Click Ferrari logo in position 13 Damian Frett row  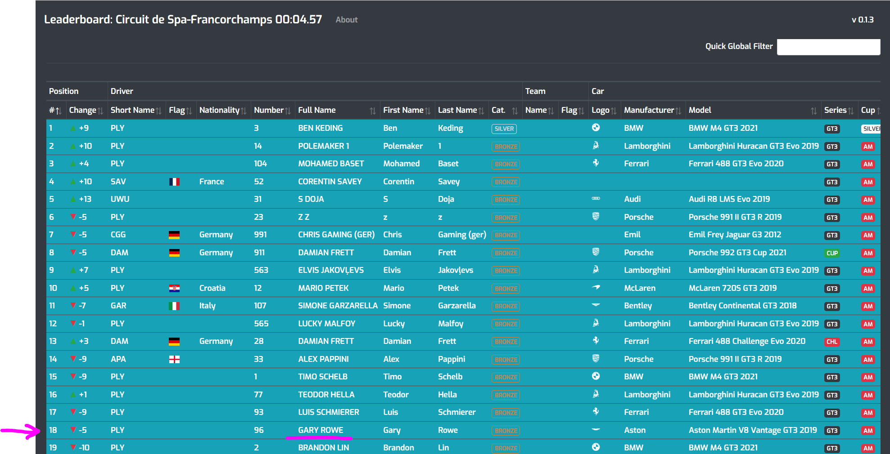coord(596,341)
